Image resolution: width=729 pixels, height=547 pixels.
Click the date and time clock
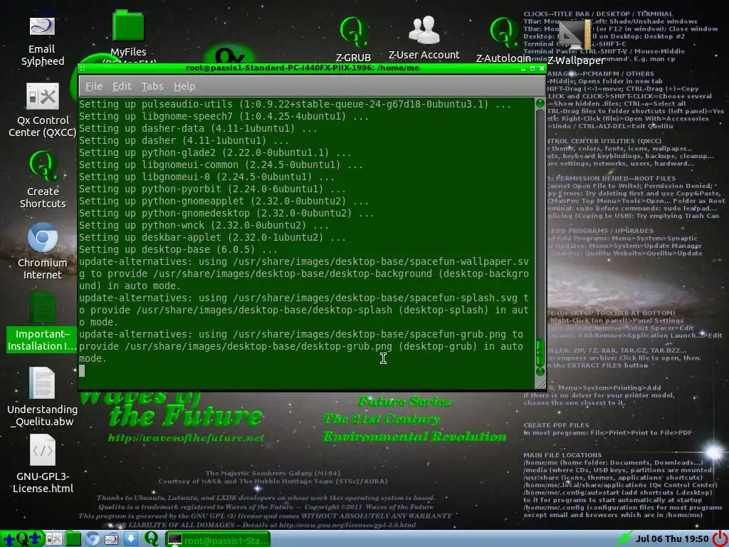[672, 538]
